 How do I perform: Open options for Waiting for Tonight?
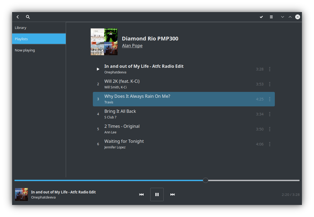pos(270,144)
